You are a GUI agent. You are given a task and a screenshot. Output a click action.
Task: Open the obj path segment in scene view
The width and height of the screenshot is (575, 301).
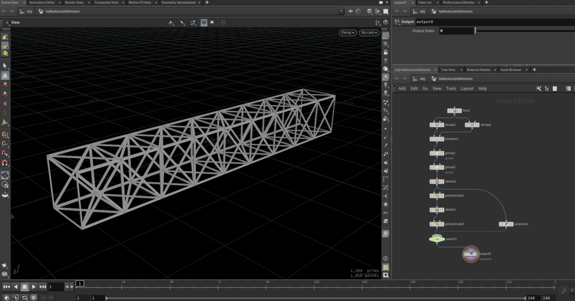click(x=29, y=11)
